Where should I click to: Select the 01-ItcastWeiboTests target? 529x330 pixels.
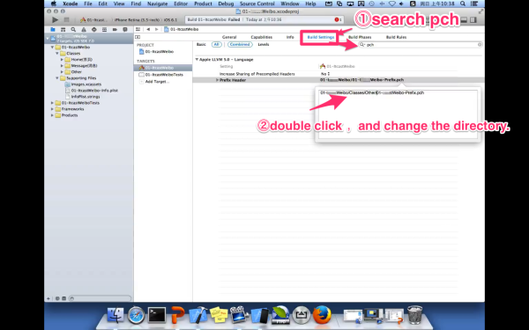(x=164, y=75)
